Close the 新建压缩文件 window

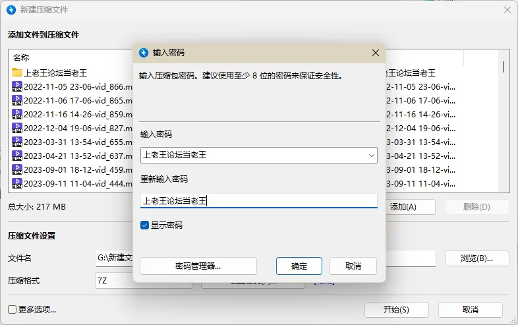click(507, 10)
